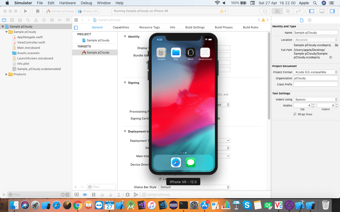
Task: Switch to the Standard editor
Action: click(x=277, y=11)
